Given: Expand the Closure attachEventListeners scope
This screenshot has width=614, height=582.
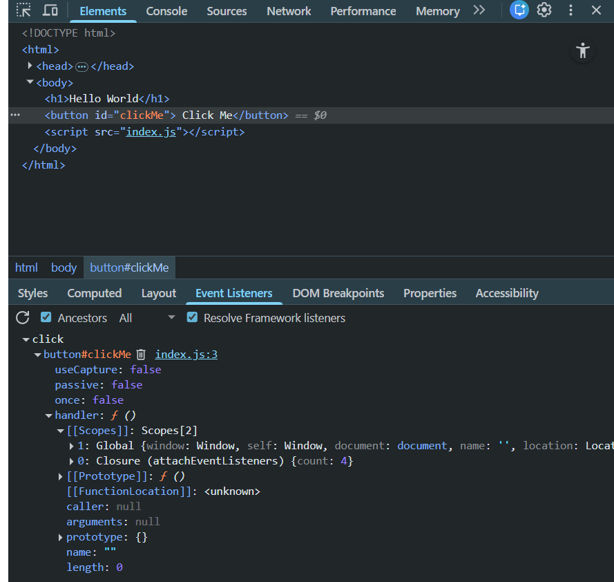Looking at the screenshot, I should tap(71, 461).
